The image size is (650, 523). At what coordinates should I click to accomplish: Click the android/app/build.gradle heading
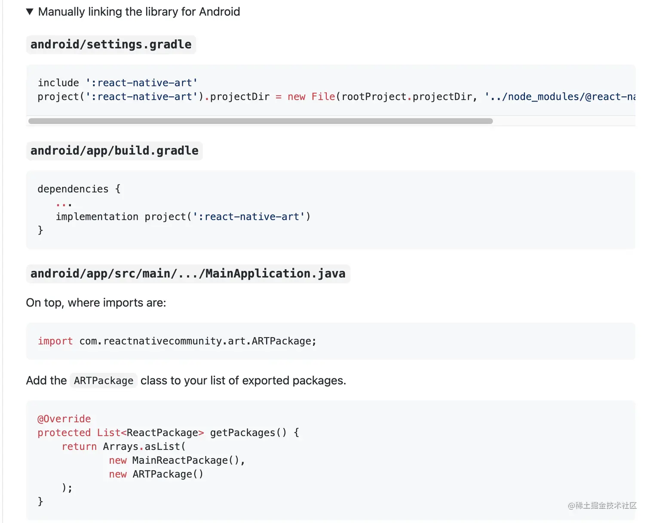coord(114,151)
